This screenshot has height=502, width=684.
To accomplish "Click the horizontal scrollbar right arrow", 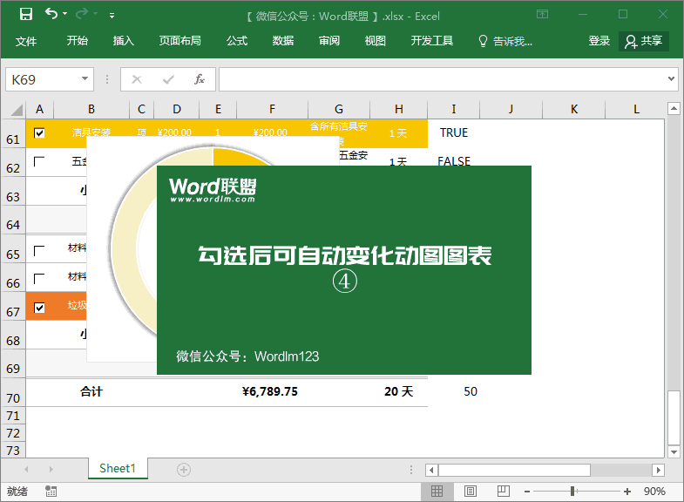I will pyautogui.click(x=658, y=470).
